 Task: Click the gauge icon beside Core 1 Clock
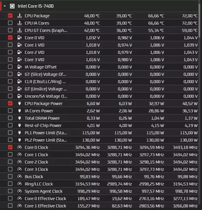(20, 154)
